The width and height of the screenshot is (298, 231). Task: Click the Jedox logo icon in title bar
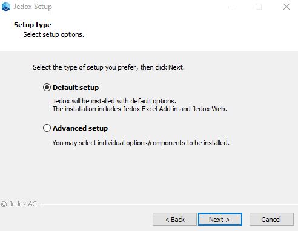click(6, 7)
